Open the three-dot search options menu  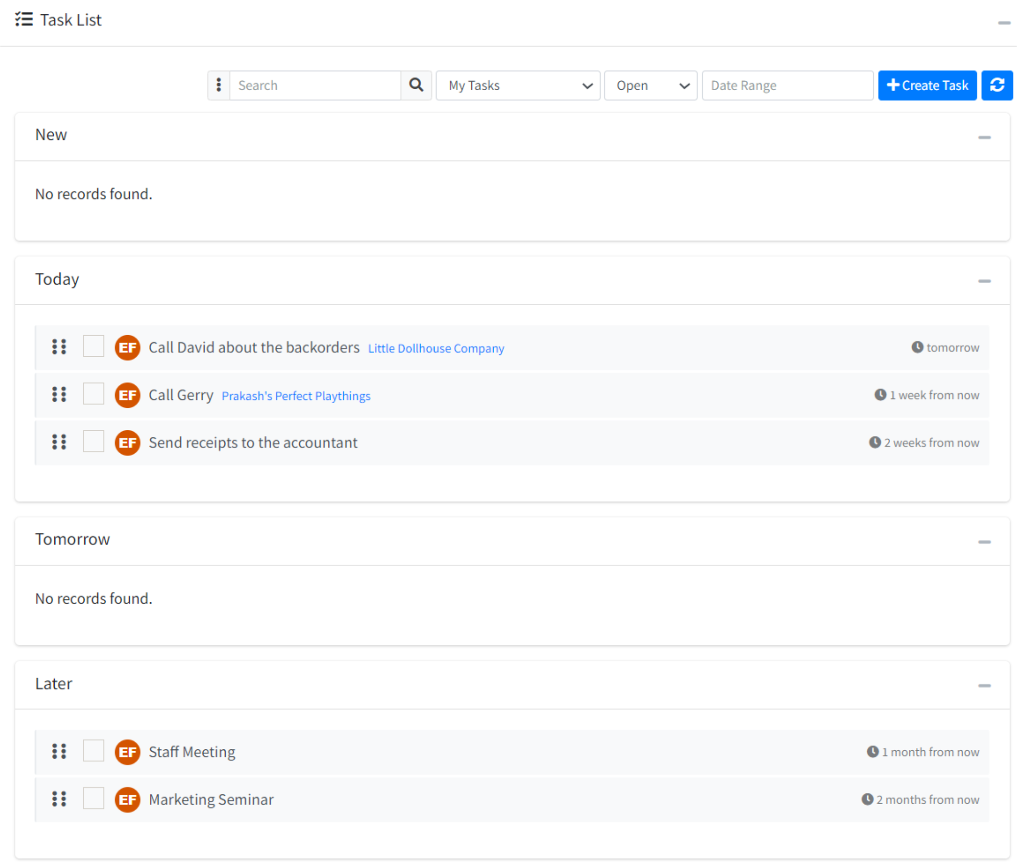(218, 85)
